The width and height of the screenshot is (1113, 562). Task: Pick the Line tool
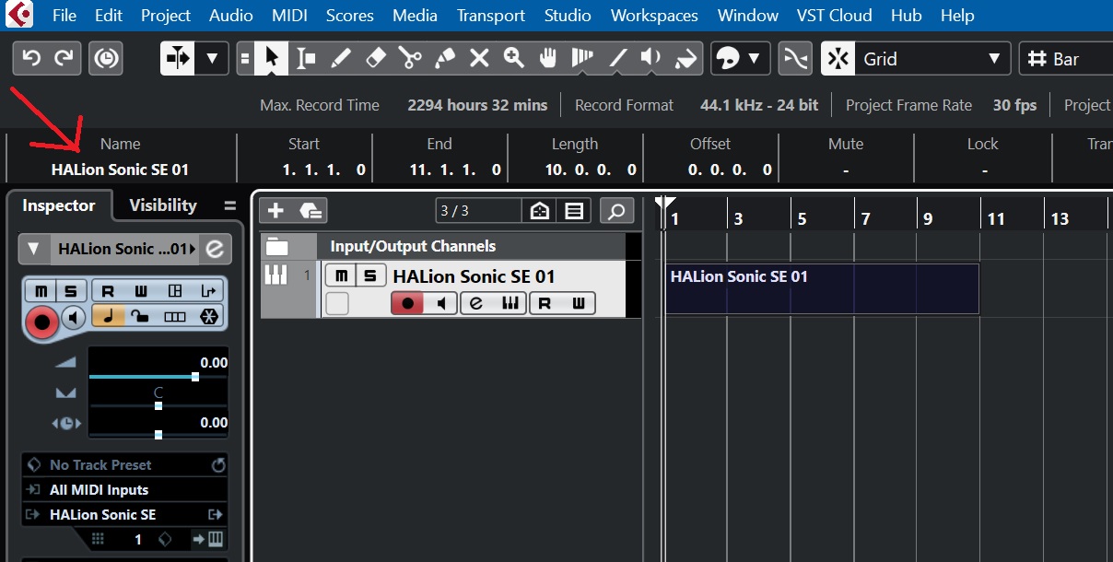pyautogui.click(x=617, y=59)
